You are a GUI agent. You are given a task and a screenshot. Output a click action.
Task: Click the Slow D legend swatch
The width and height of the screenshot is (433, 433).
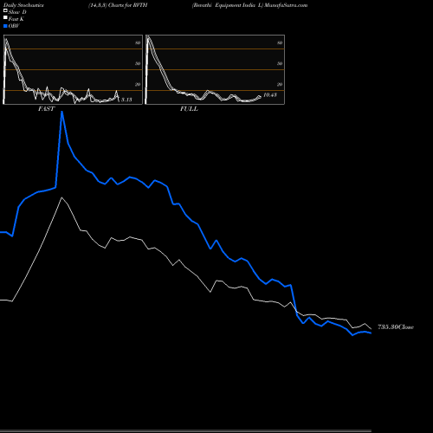pos(5,10)
